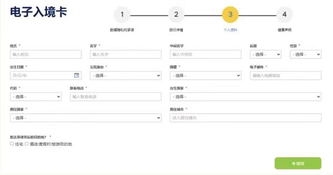Click the 电子入境卡 page title
Viewport: 333px width, 175px height.
click(38, 12)
